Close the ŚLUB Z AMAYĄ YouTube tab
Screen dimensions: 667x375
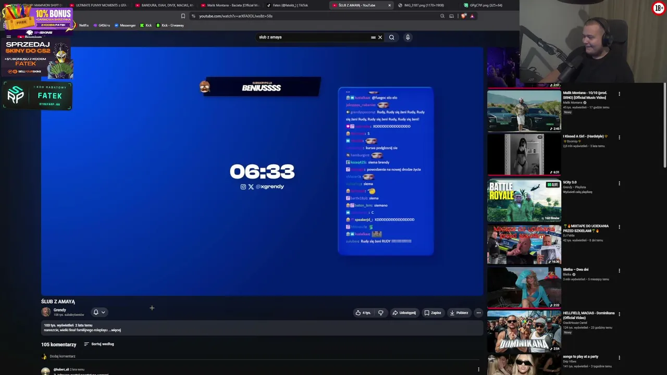(389, 5)
